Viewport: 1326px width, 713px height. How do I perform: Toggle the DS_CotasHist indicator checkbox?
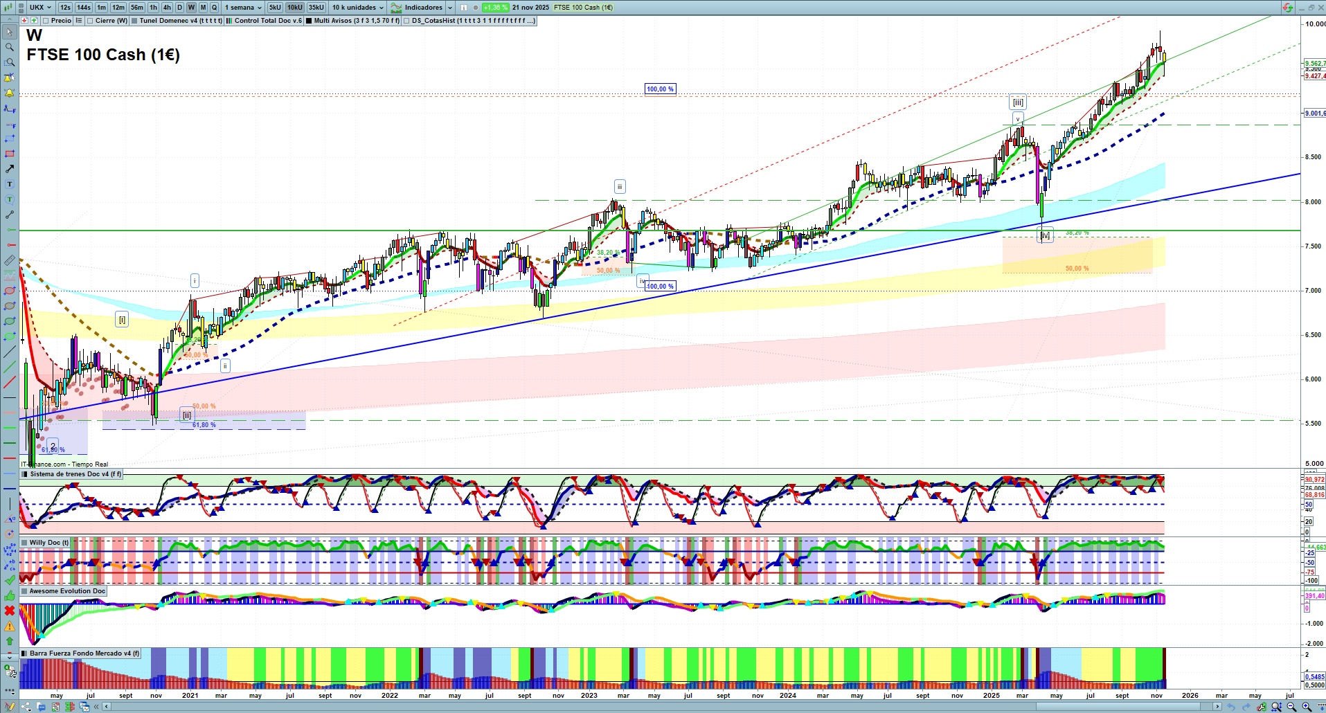click(406, 21)
